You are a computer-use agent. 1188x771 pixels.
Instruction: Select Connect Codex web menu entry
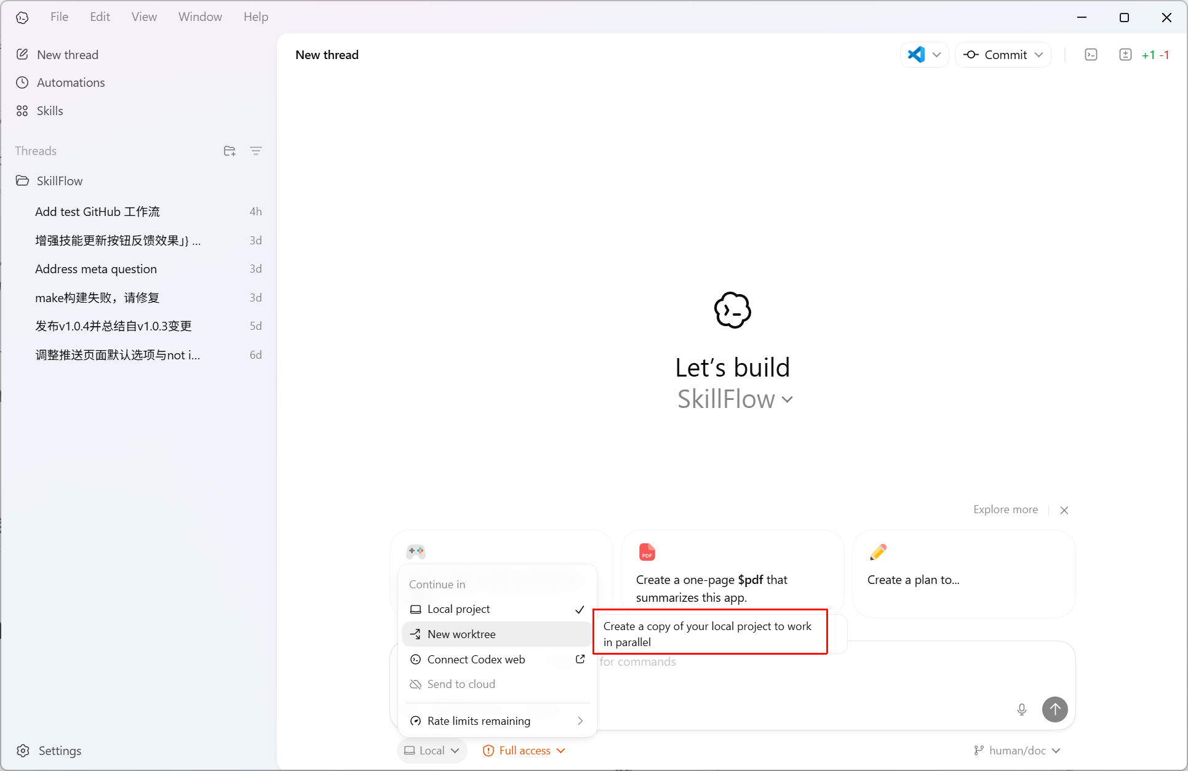[x=476, y=660]
